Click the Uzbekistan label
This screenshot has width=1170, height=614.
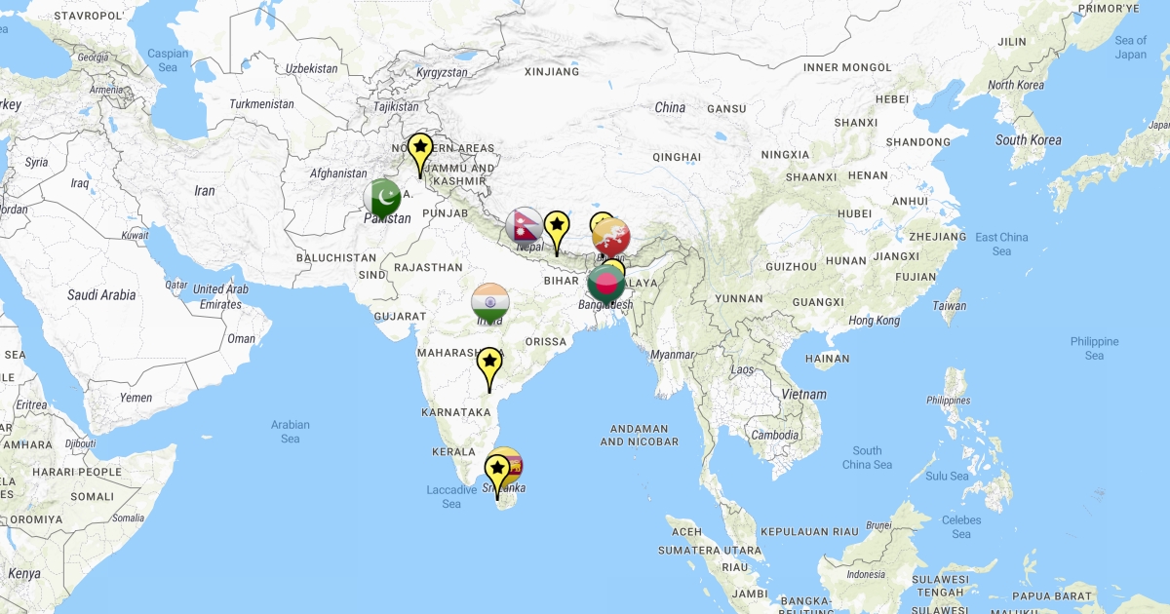coord(312,68)
